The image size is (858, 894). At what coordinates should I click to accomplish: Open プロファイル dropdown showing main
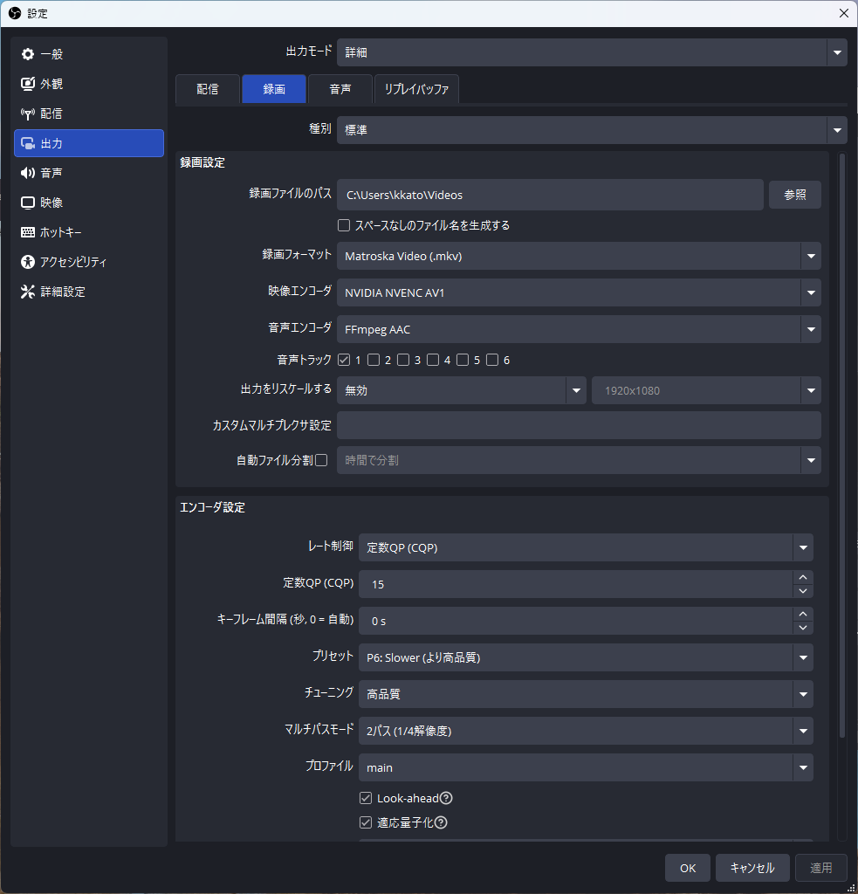[x=586, y=767]
